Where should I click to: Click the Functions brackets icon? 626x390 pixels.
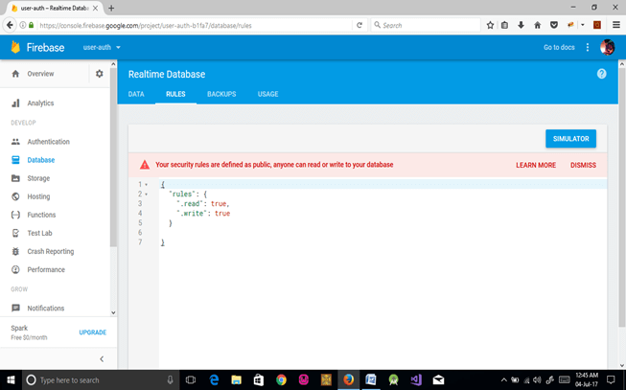[x=15, y=215]
